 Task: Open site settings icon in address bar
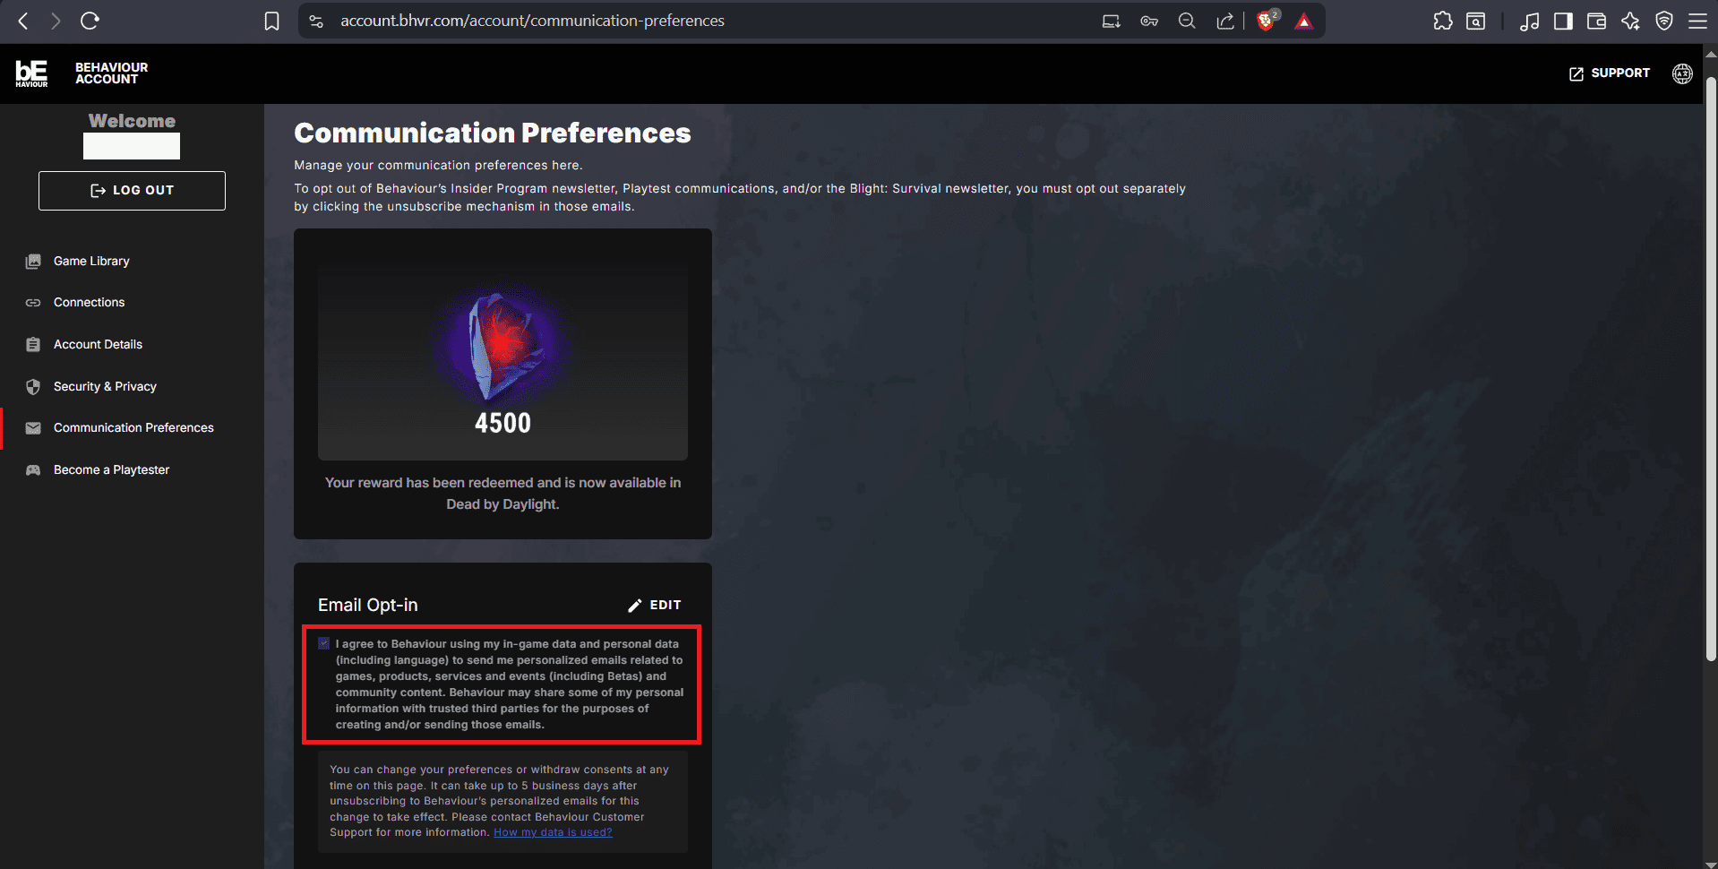pos(316,21)
